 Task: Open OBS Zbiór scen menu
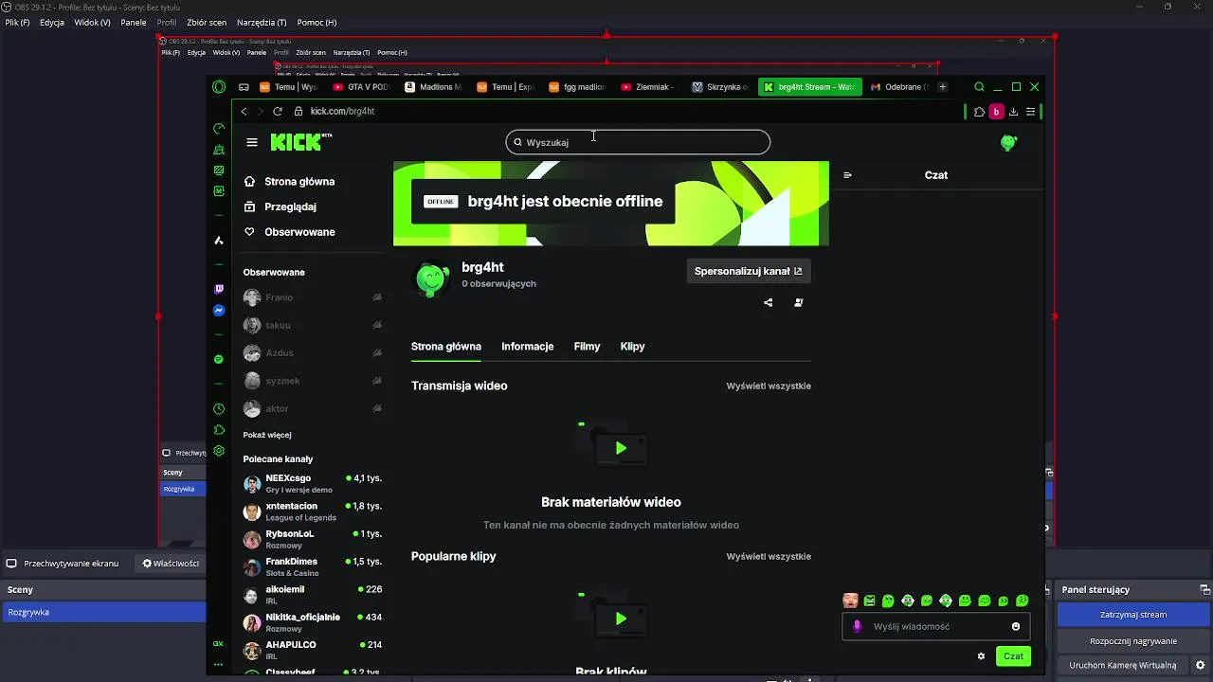click(207, 22)
